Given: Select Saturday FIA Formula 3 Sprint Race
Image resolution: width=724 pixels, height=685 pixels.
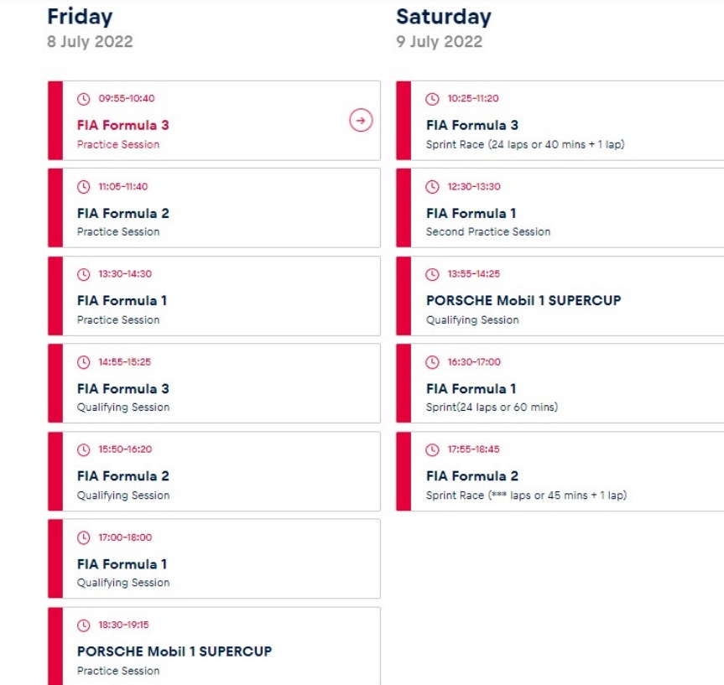Looking at the screenshot, I should click(472, 126).
